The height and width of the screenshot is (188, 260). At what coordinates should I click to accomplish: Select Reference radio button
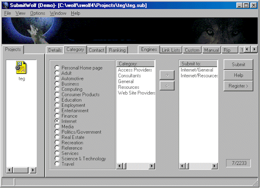[x=57, y=147]
